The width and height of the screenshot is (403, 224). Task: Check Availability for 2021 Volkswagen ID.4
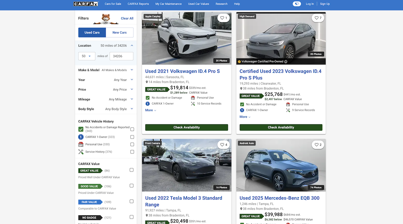[x=187, y=127]
